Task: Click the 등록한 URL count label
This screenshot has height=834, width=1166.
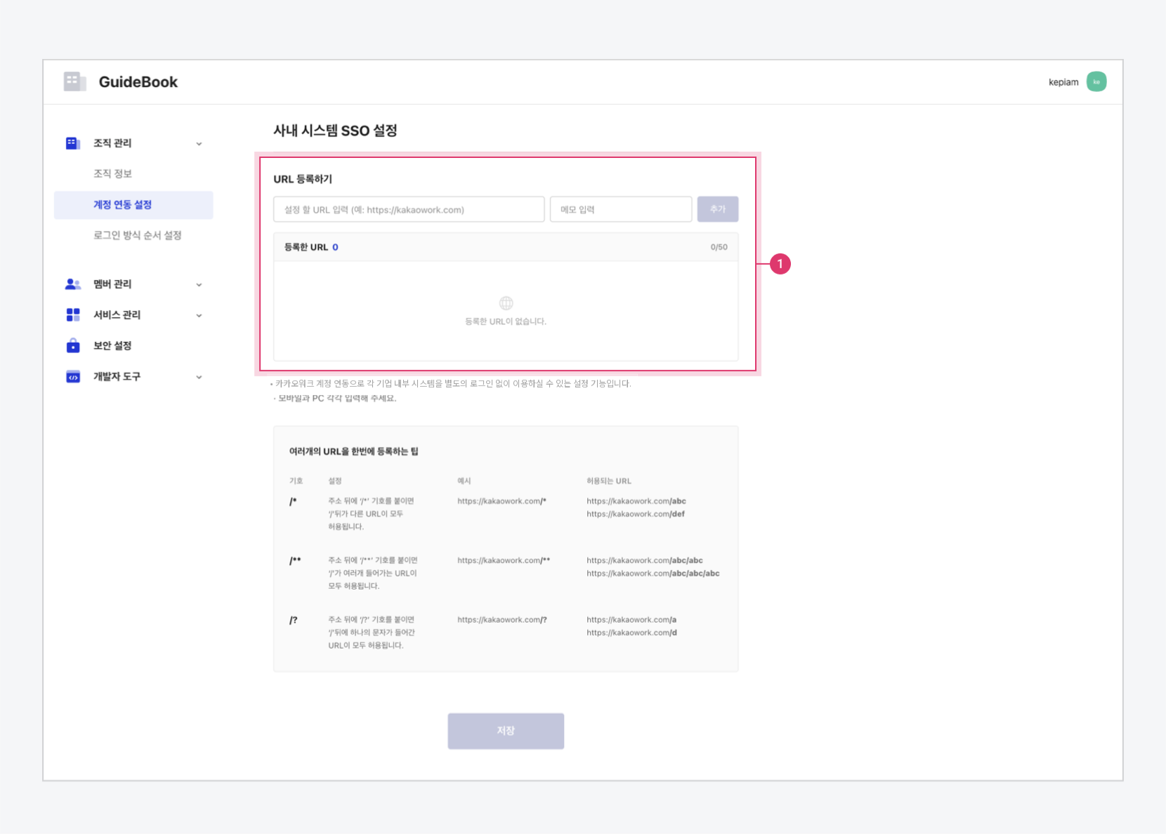Action: [x=311, y=247]
